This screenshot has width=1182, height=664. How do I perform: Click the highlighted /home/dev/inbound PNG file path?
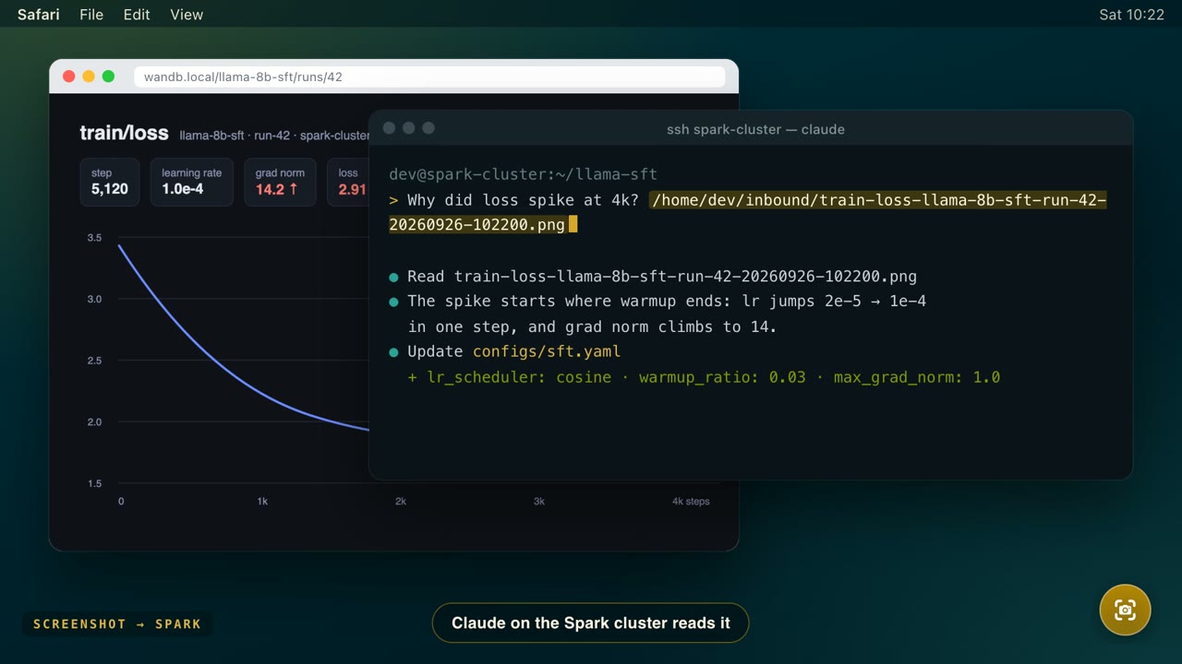pyautogui.click(x=747, y=212)
